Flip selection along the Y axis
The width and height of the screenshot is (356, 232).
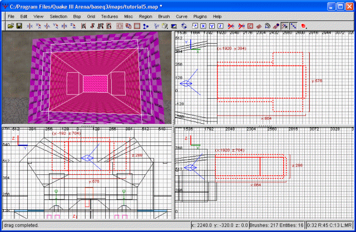[47, 26]
